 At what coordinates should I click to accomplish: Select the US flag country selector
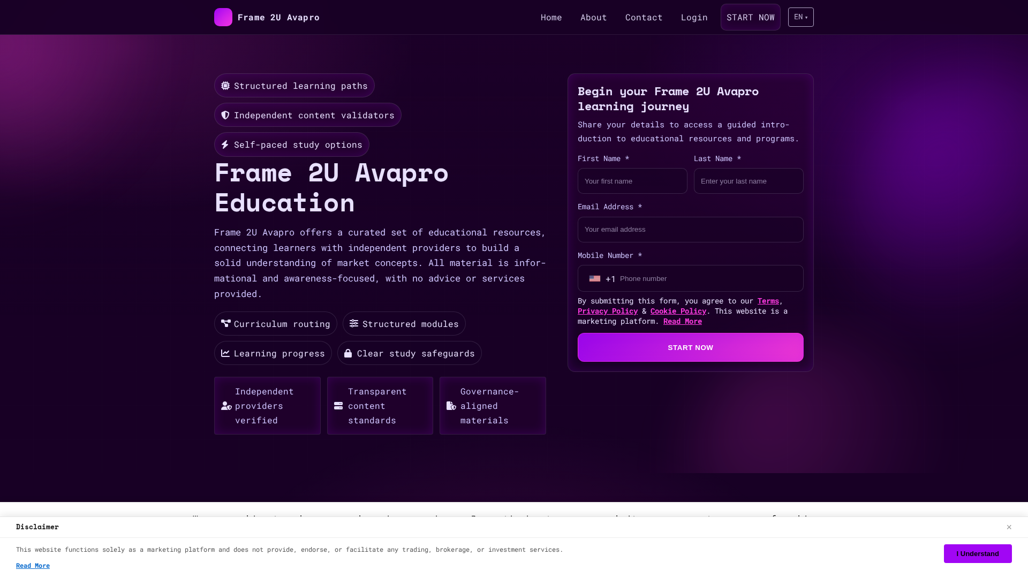[x=595, y=278]
